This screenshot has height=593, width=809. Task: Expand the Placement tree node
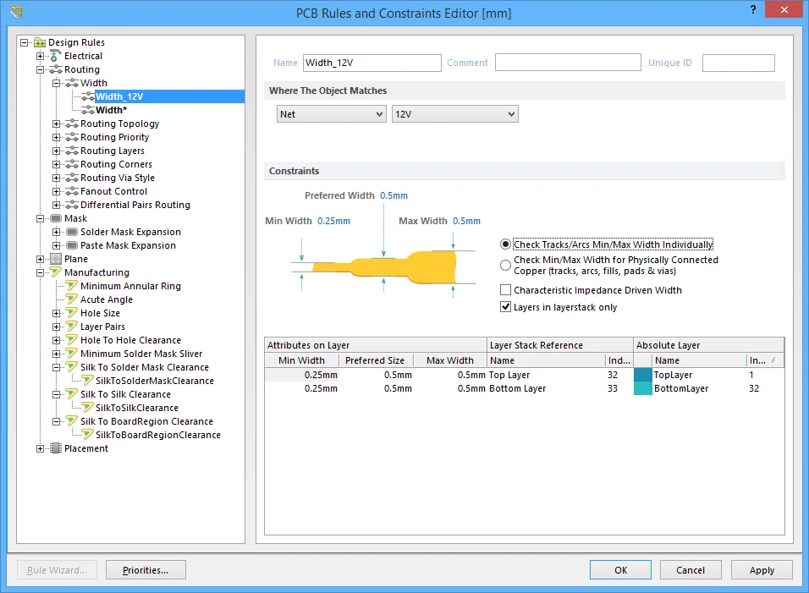tap(41, 448)
